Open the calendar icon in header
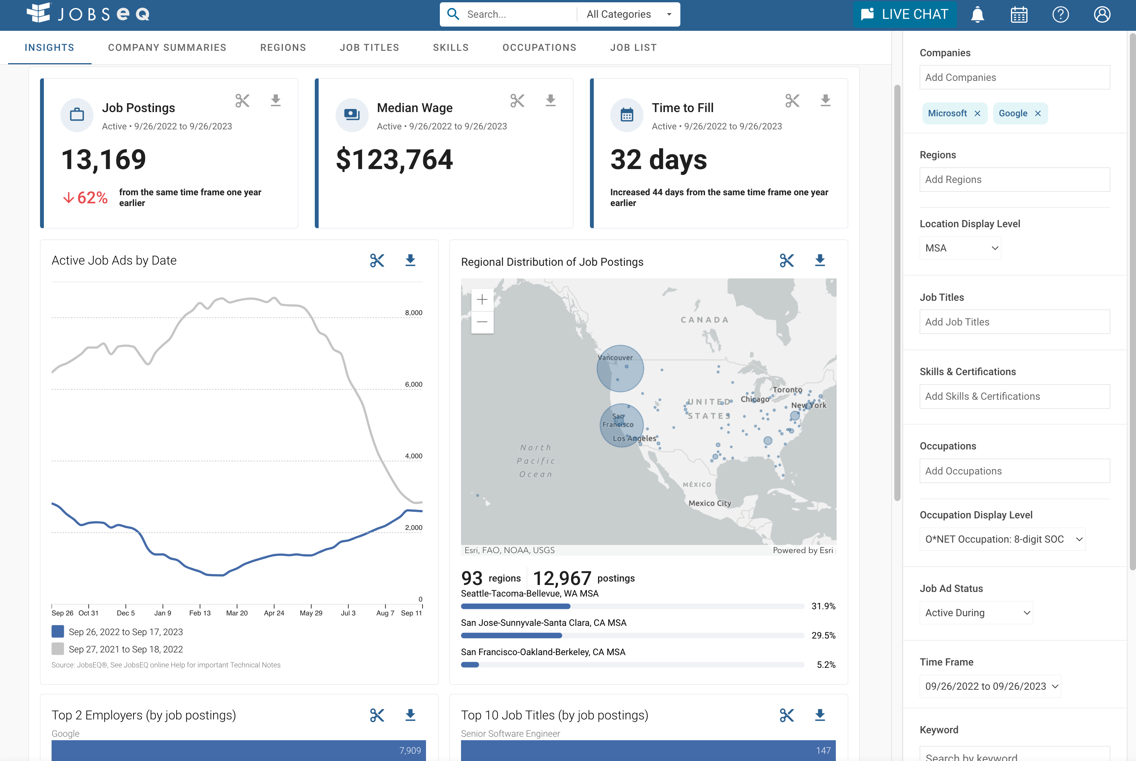This screenshot has height=761, width=1136. 1019,15
